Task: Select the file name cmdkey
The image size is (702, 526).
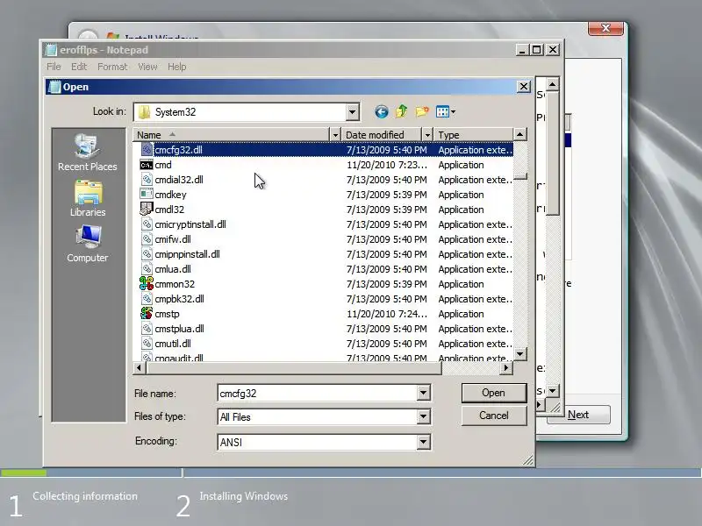Action: click(170, 195)
